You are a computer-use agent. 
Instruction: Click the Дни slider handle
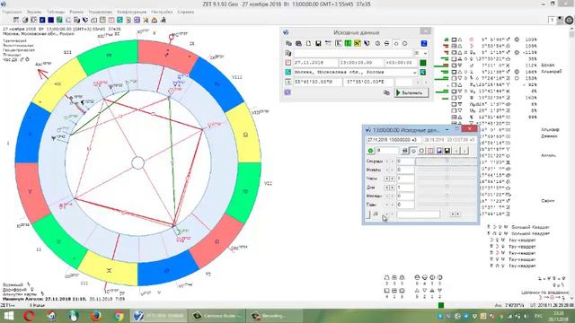coord(447,188)
